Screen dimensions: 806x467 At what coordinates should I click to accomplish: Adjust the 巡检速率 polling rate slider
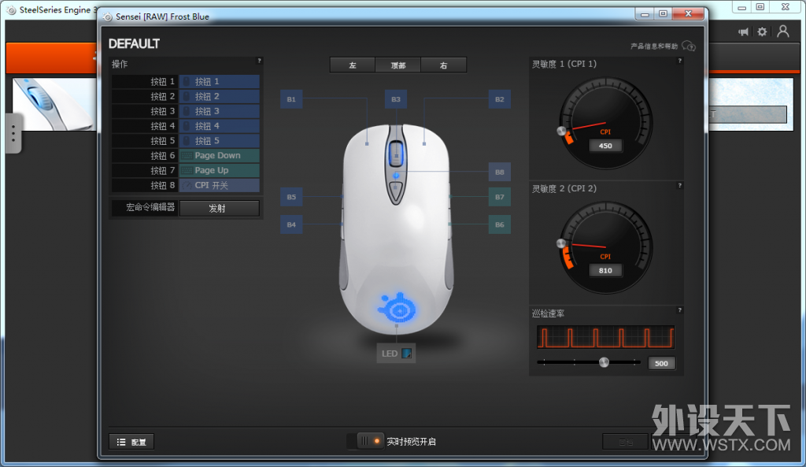(x=604, y=363)
